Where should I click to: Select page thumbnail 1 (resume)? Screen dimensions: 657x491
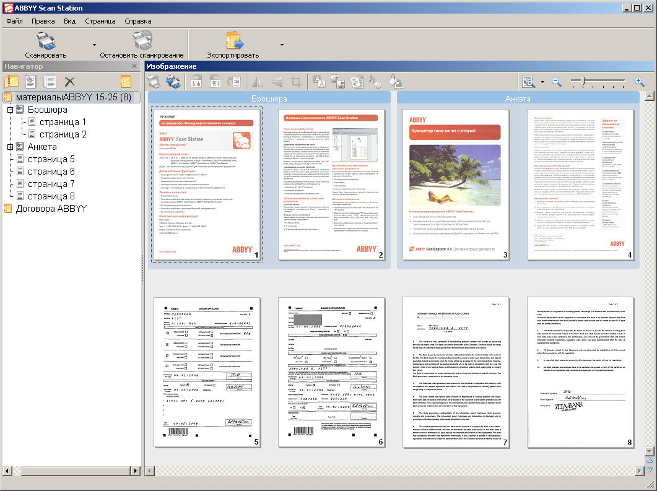207,185
